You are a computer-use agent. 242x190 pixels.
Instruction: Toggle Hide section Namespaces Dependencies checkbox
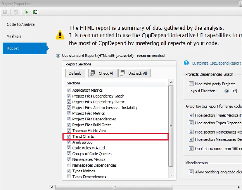pyautogui.click(x=191, y=139)
